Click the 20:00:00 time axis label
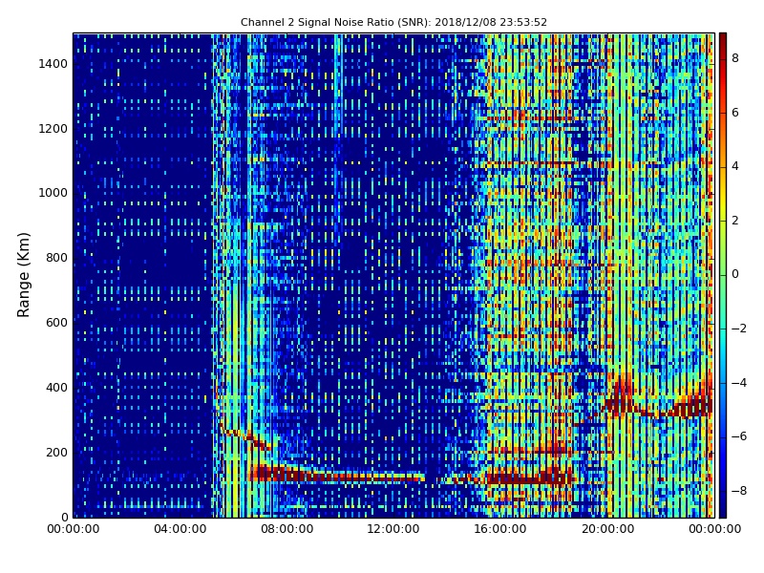Viewport: 764px width, 573px height. click(x=607, y=529)
